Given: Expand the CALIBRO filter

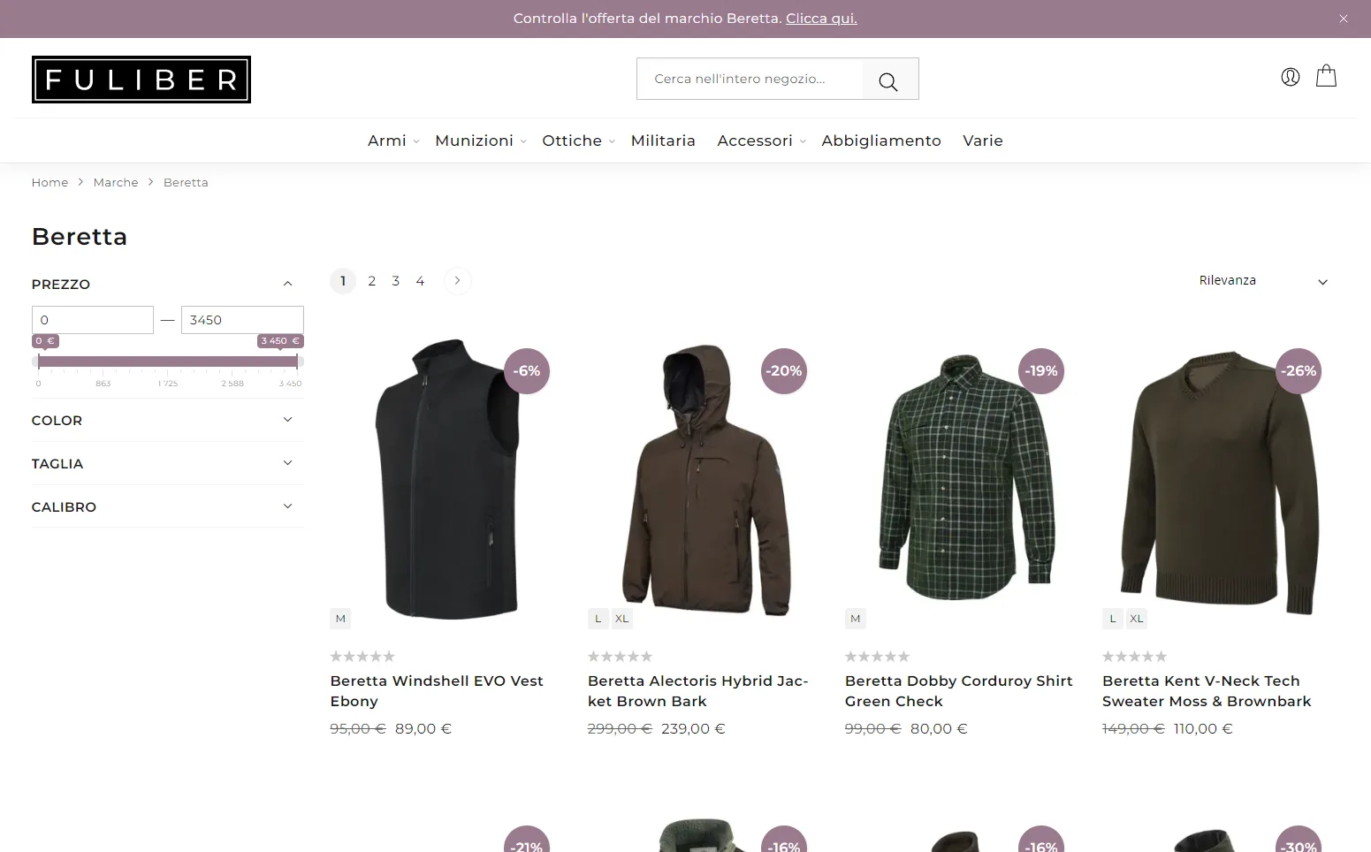Looking at the screenshot, I should (167, 506).
